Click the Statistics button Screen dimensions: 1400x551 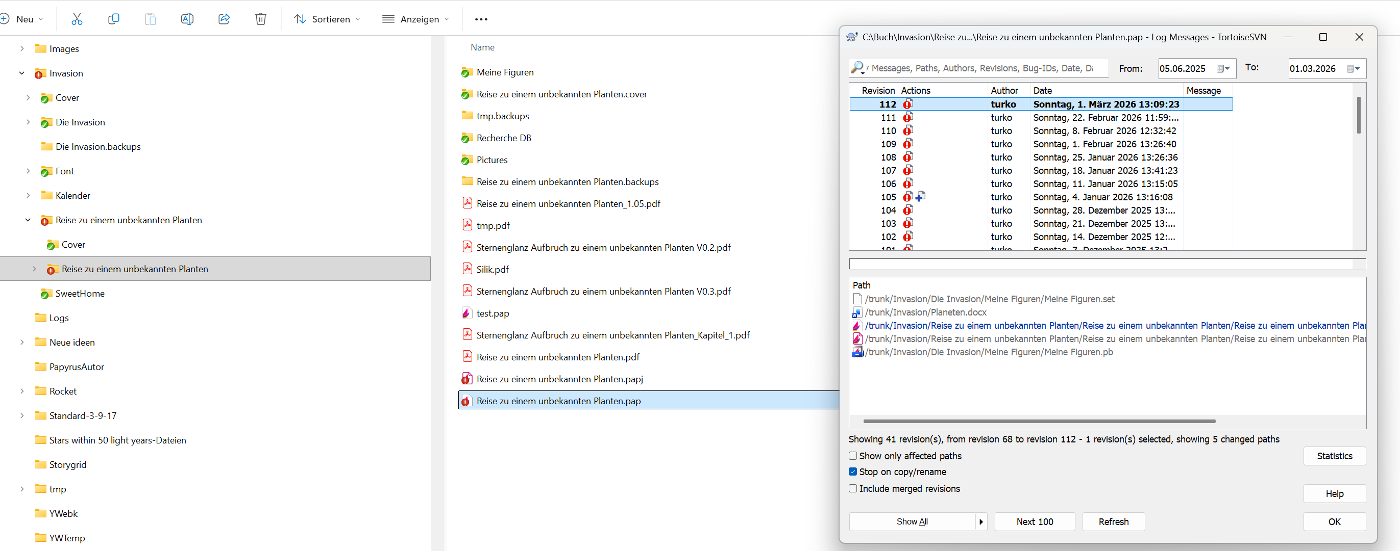tap(1334, 456)
